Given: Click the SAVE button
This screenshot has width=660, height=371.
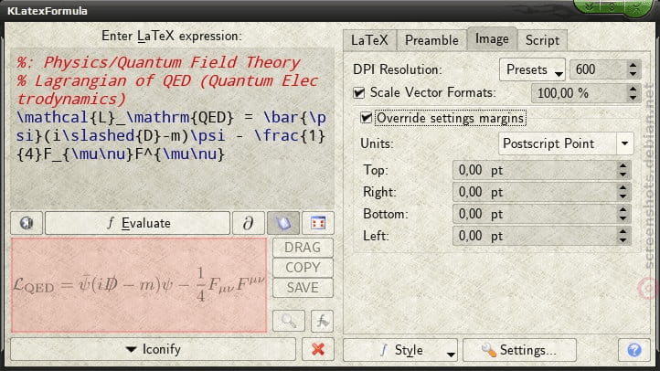Looking at the screenshot, I should click(x=303, y=288).
